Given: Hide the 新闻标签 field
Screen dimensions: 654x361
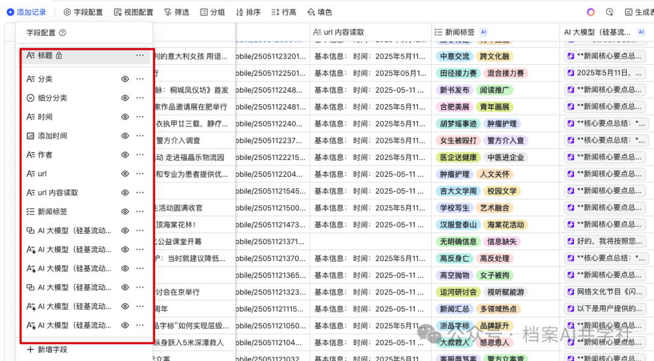Looking at the screenshot, I should (x=125, y=211).
